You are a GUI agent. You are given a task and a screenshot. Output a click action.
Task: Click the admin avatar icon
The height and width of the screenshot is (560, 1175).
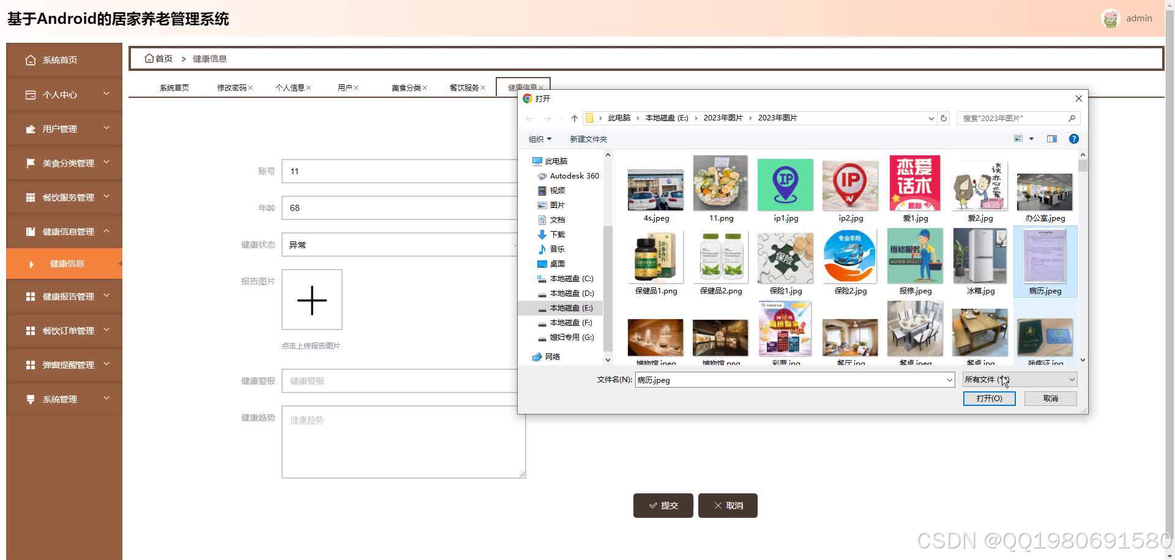click(x=1110, y=18)
